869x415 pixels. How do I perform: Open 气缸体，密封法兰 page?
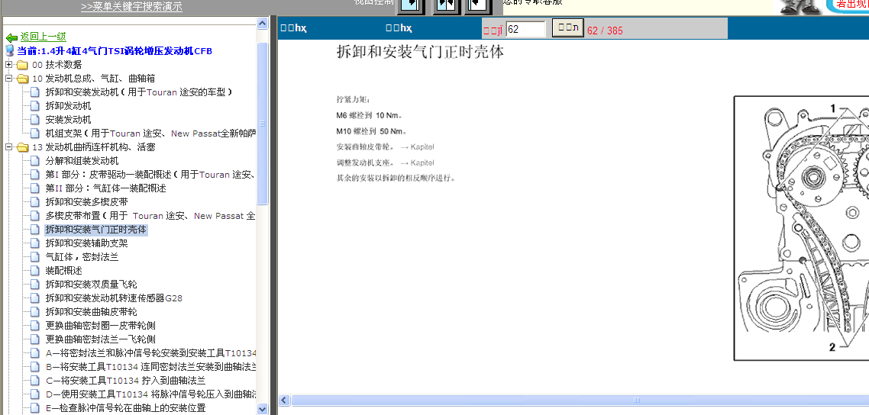(x=82, y=257)
